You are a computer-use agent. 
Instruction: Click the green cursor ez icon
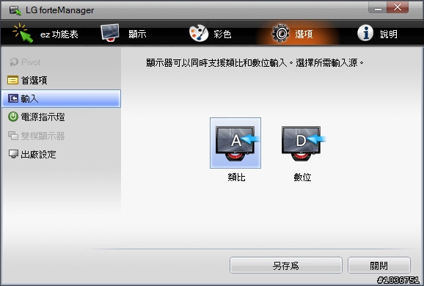[x=23, y=33]
